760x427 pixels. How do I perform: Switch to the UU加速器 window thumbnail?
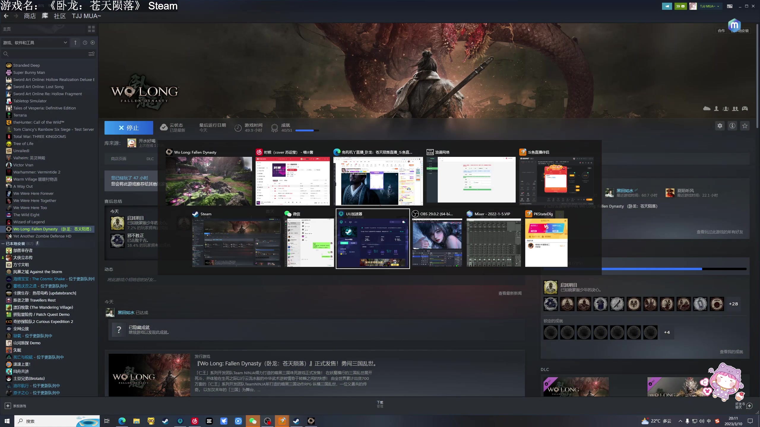373,239
